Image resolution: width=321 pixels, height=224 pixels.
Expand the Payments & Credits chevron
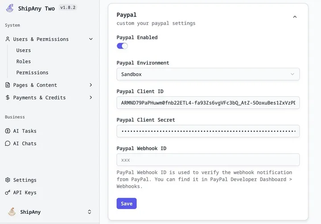[x=91, y=98]
